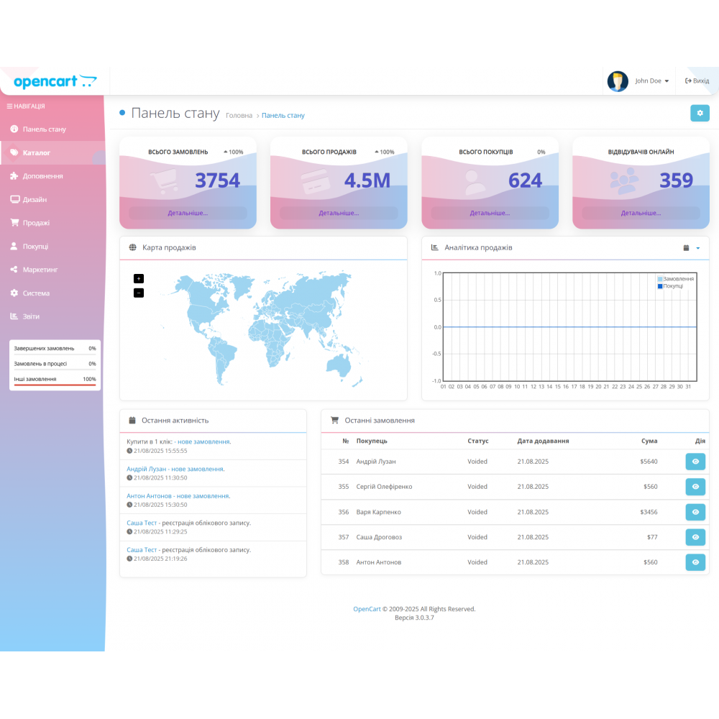
Task: Open the Маркетинг menu item
Action: tap(40, 270)
